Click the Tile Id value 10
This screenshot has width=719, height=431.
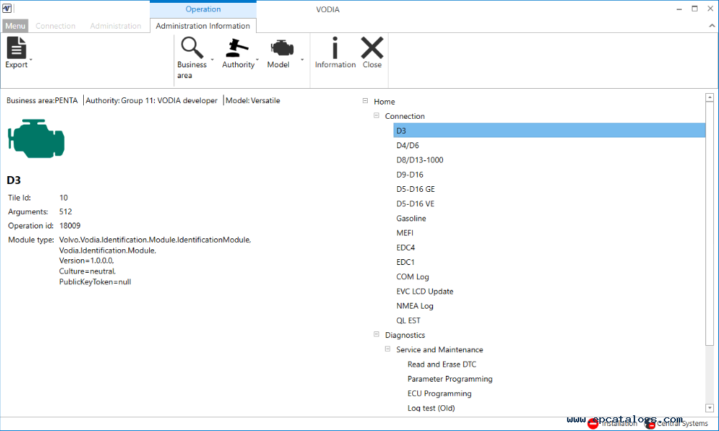click(x=63, y=198)
